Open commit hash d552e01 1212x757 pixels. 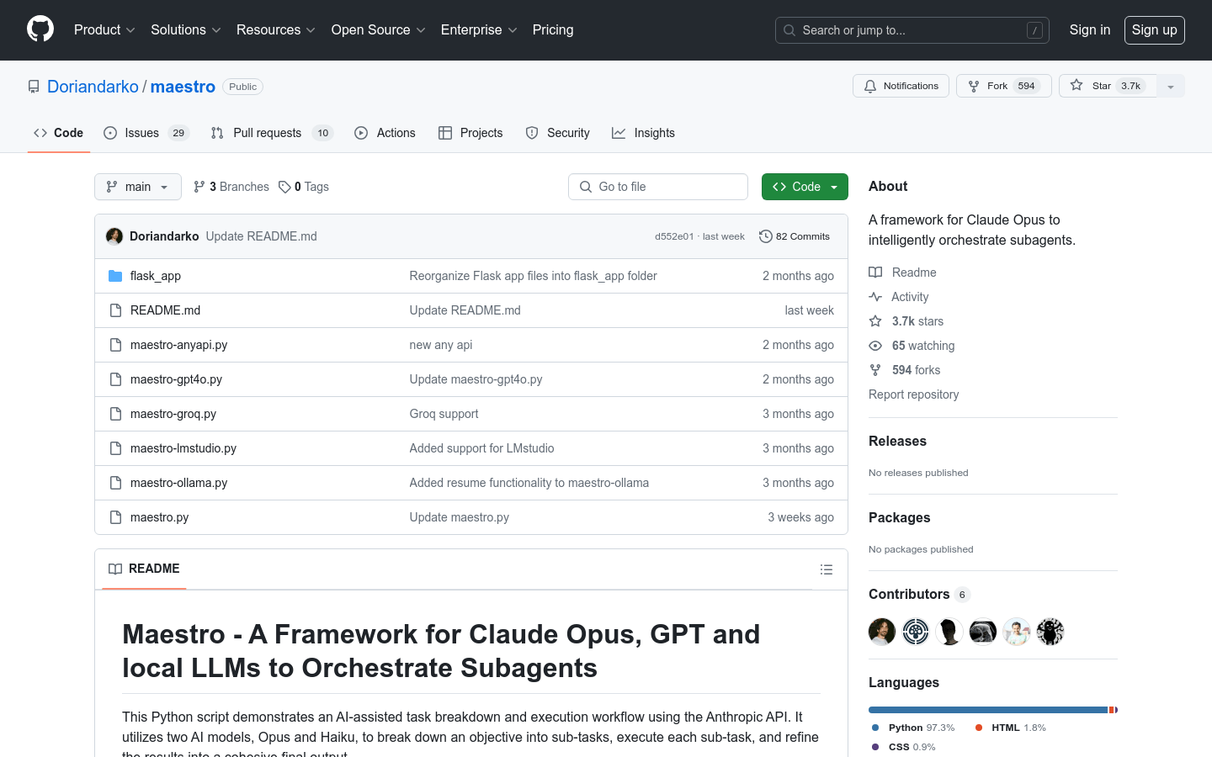point(674,236)
